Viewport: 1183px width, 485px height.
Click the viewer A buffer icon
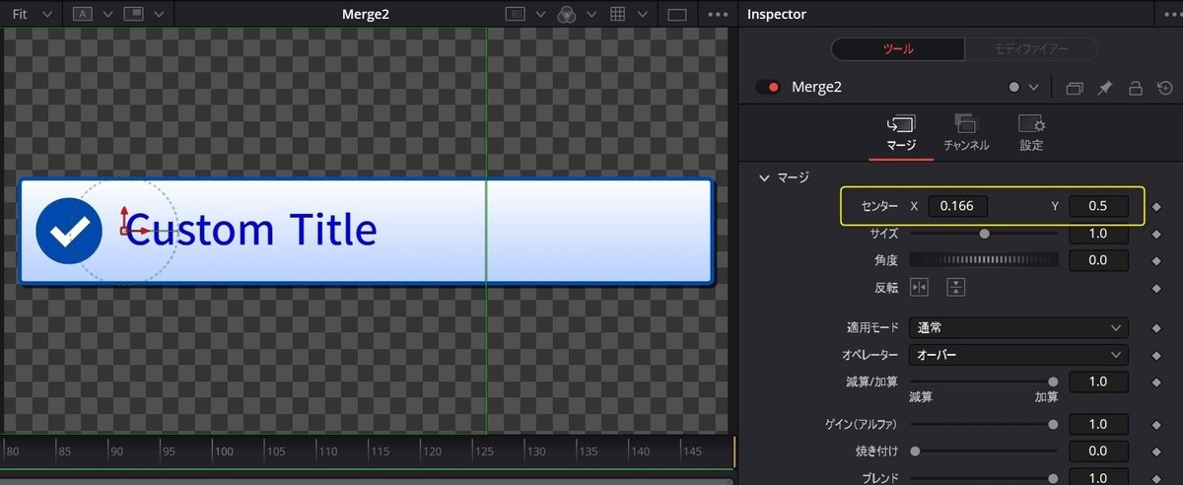85,14
